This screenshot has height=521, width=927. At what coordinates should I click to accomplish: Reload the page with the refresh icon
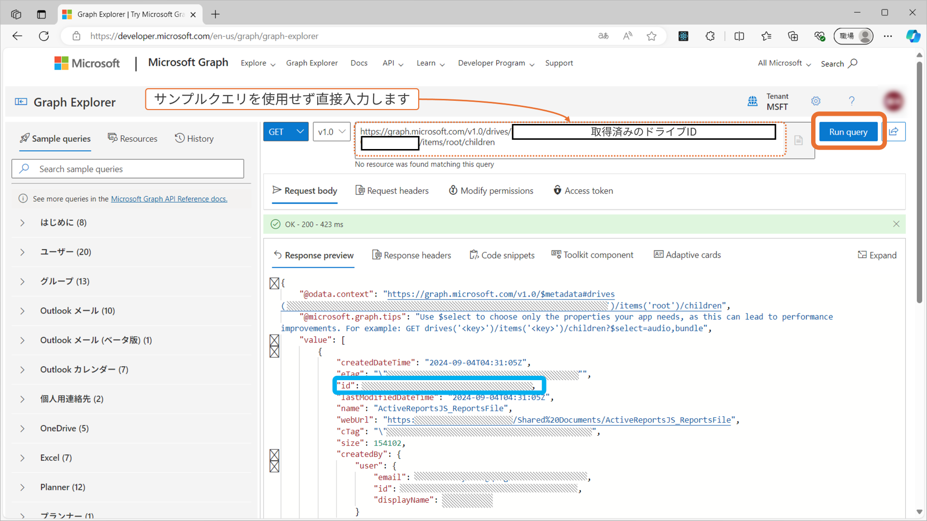[44, 36]
